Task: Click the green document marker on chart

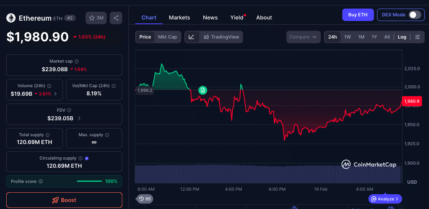Action: (x=203, y=90)
